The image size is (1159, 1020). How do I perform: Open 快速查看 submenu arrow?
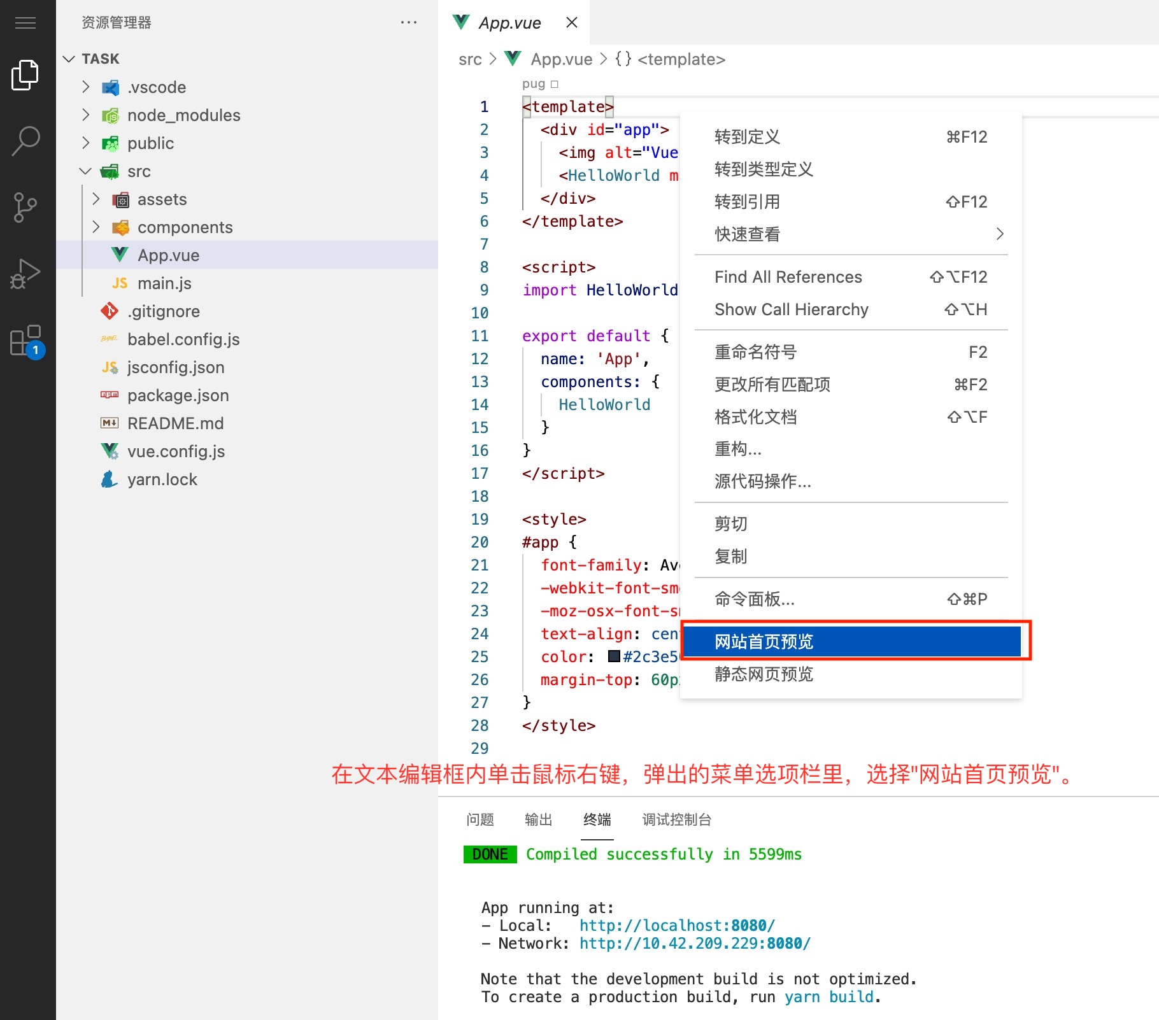coord(999,234)
